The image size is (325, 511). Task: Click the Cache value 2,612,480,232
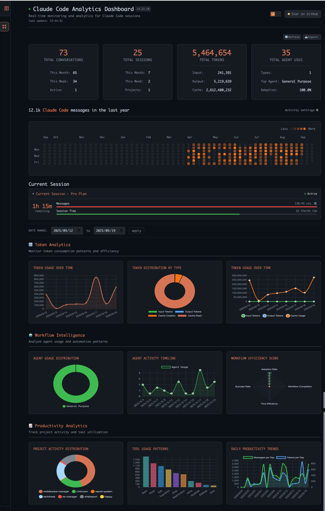[x=219, y=90]
